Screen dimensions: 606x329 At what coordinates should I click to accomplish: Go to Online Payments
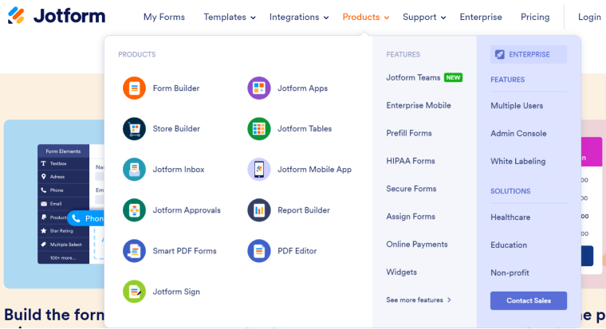pyautogui.click(x=417, y=245)
